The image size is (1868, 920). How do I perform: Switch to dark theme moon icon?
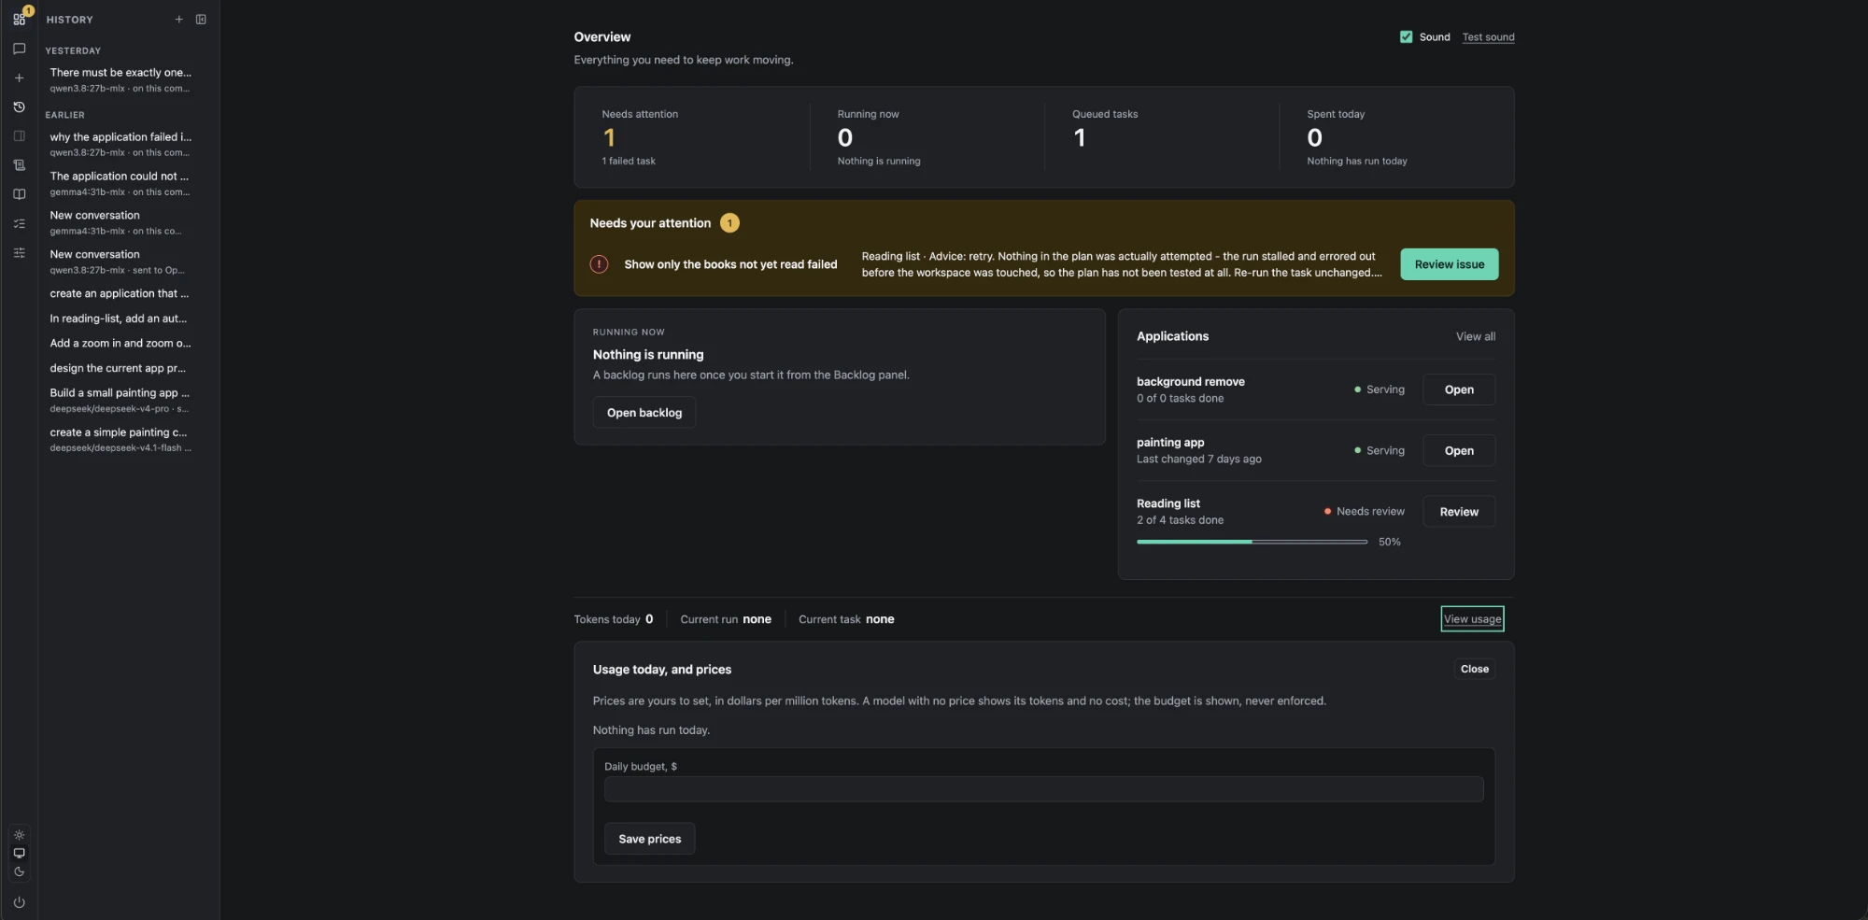tap(19, 872)
